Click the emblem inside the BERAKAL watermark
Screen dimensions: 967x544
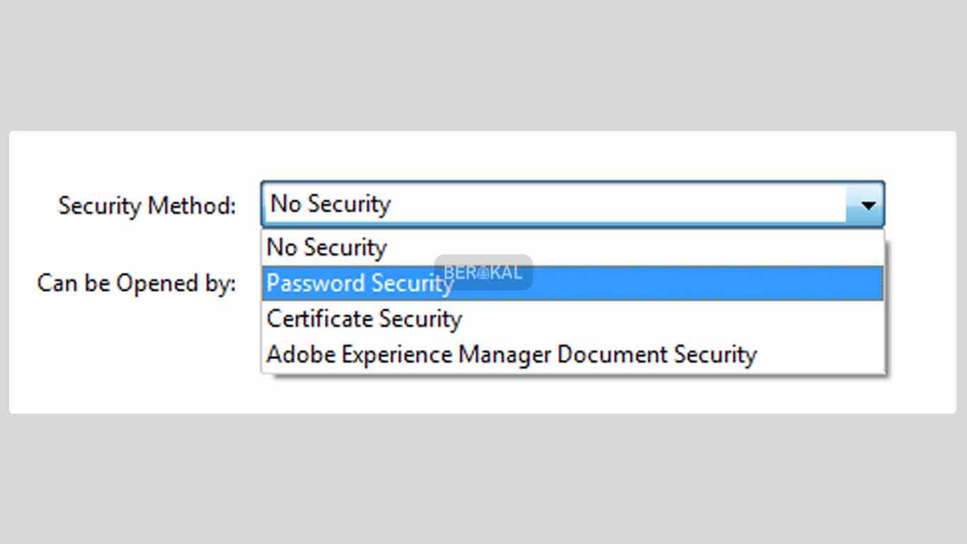pos(482,273)
